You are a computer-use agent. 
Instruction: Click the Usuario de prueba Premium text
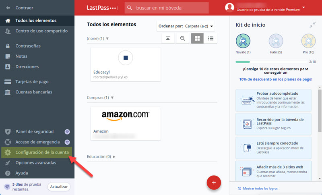268,10
